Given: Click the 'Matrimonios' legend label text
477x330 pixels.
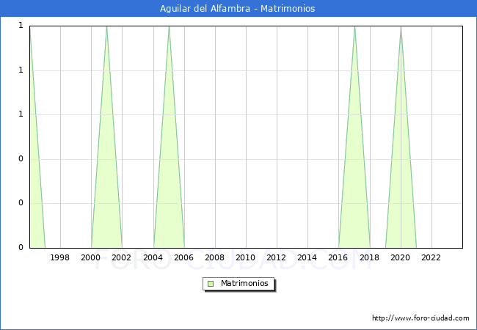Looking at the screenshot, I should tap(245, 283).
